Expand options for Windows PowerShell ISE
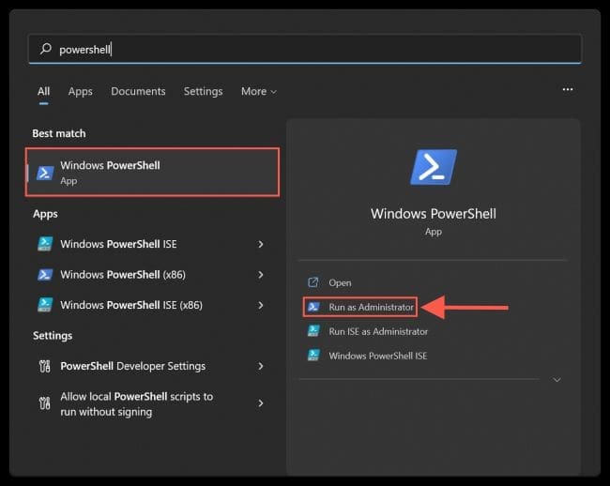 coord(261,244)
